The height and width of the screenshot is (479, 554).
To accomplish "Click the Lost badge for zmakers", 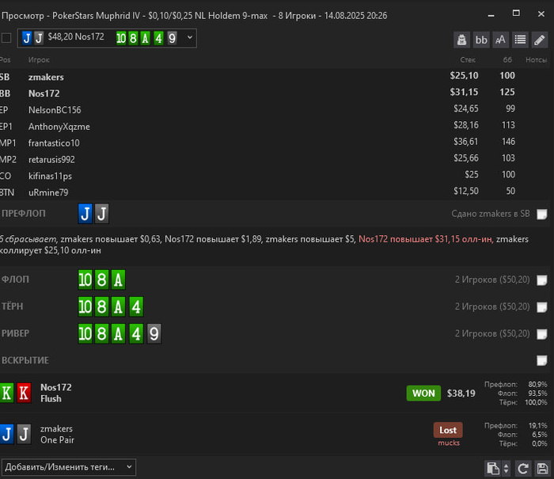I will 448,430.
